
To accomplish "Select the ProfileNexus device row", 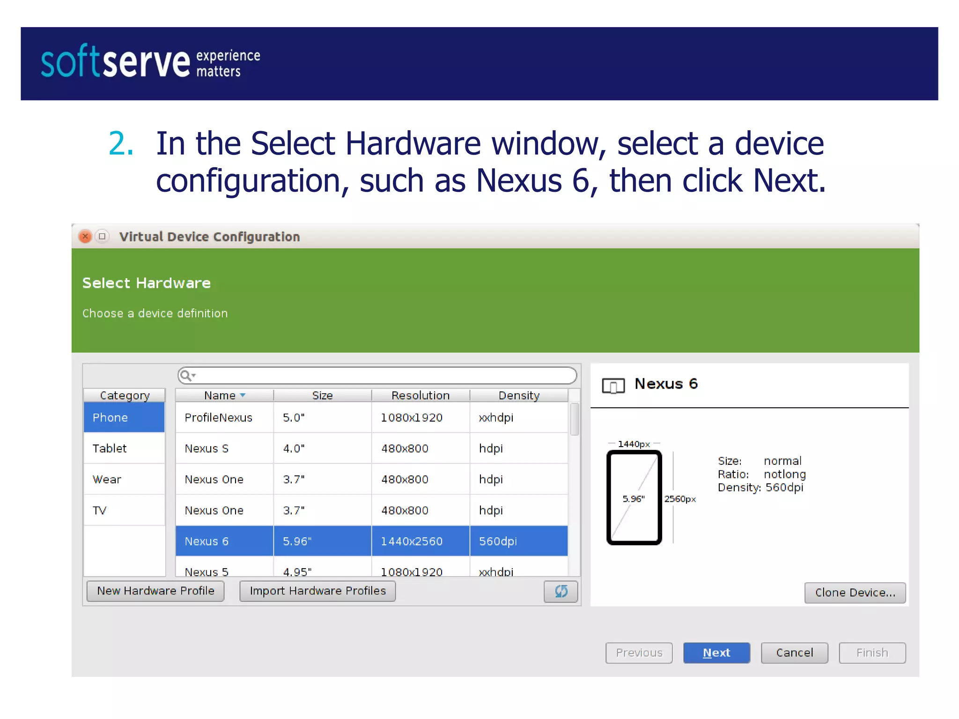I will pos(372,417).
